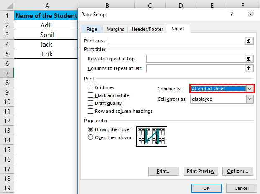Click the Print Preview button
The image size is (260, 194).
click(x=201, y=171)
